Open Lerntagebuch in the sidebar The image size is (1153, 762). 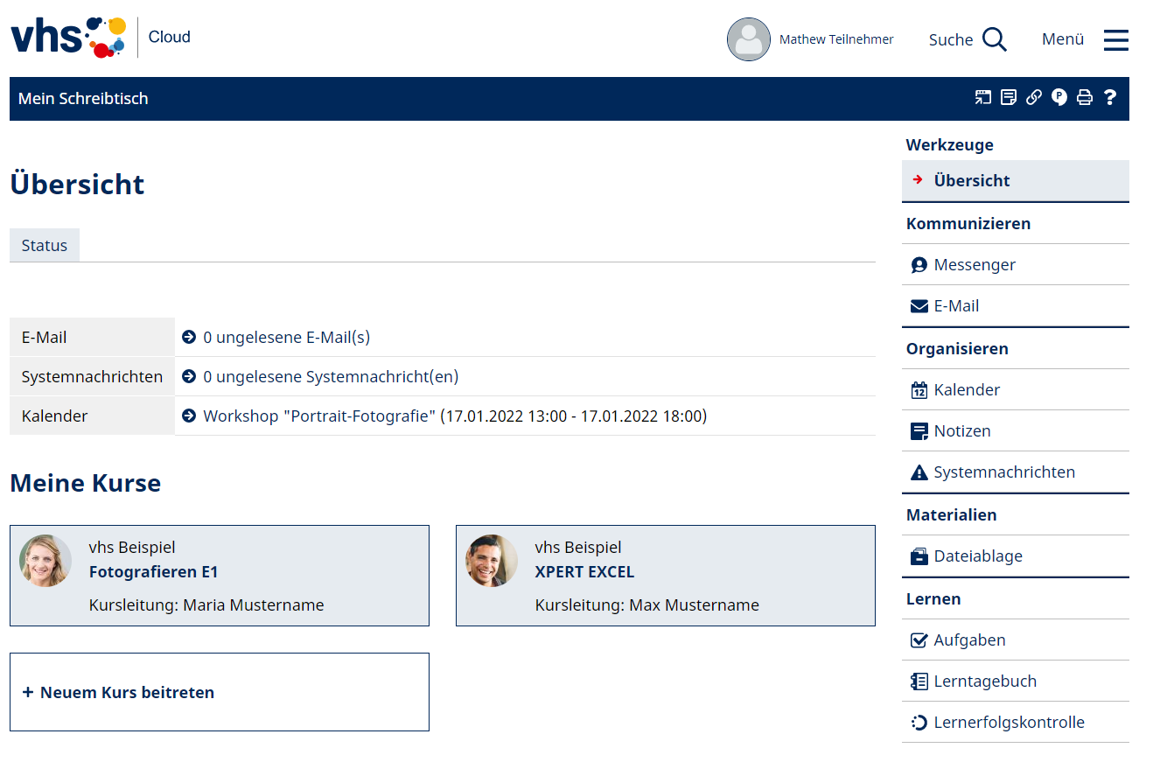(x=984, y=681)
